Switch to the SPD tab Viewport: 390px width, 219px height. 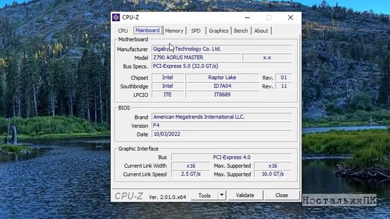pyautogui.click(x=196, y=31)
